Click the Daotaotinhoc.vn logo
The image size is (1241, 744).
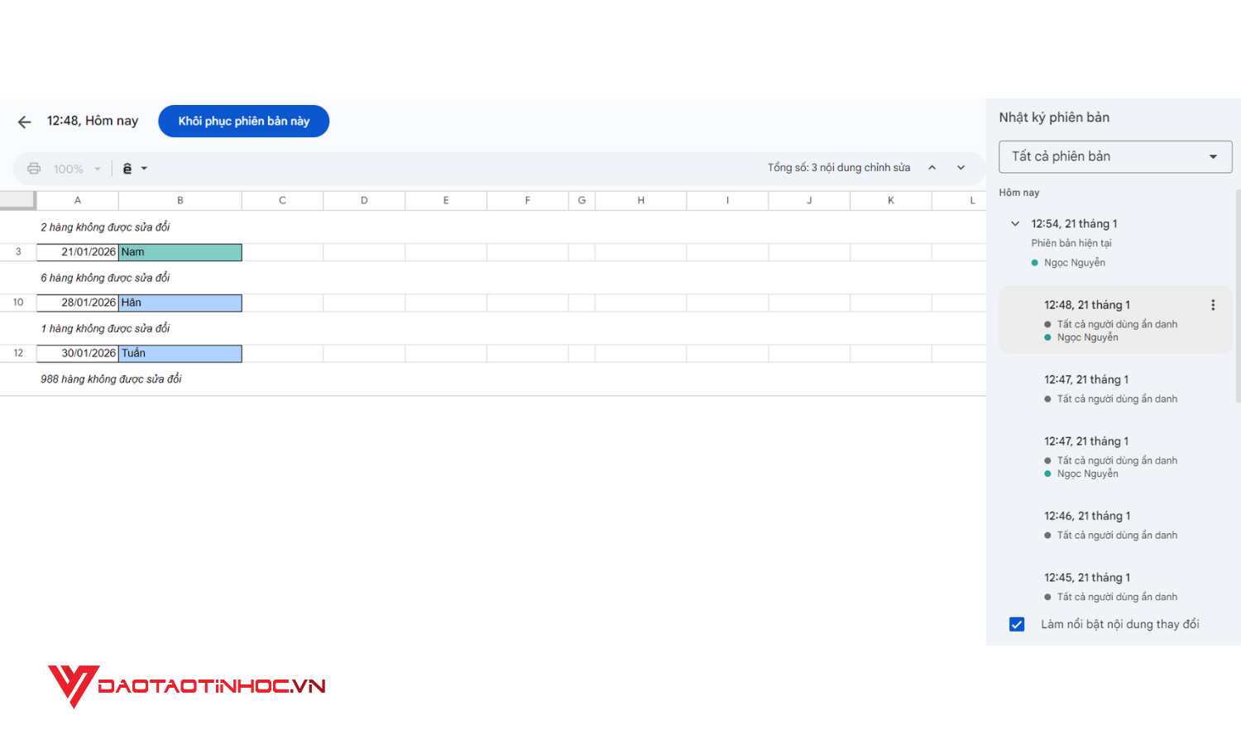(x=186, y=684)
